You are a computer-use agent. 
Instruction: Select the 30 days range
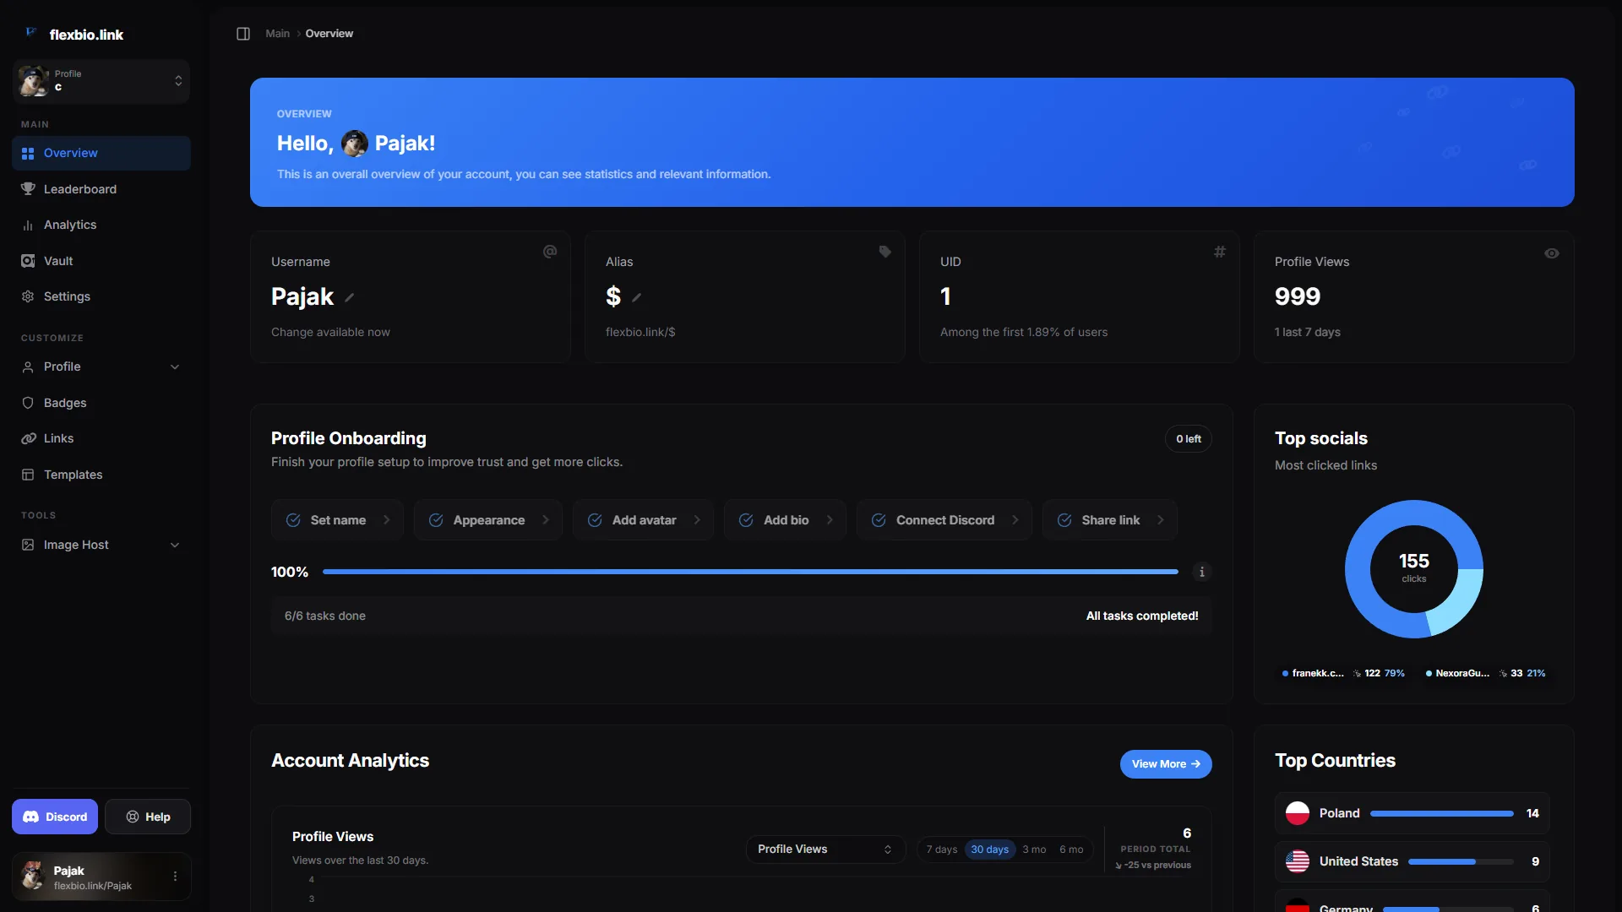click(989, 850)
